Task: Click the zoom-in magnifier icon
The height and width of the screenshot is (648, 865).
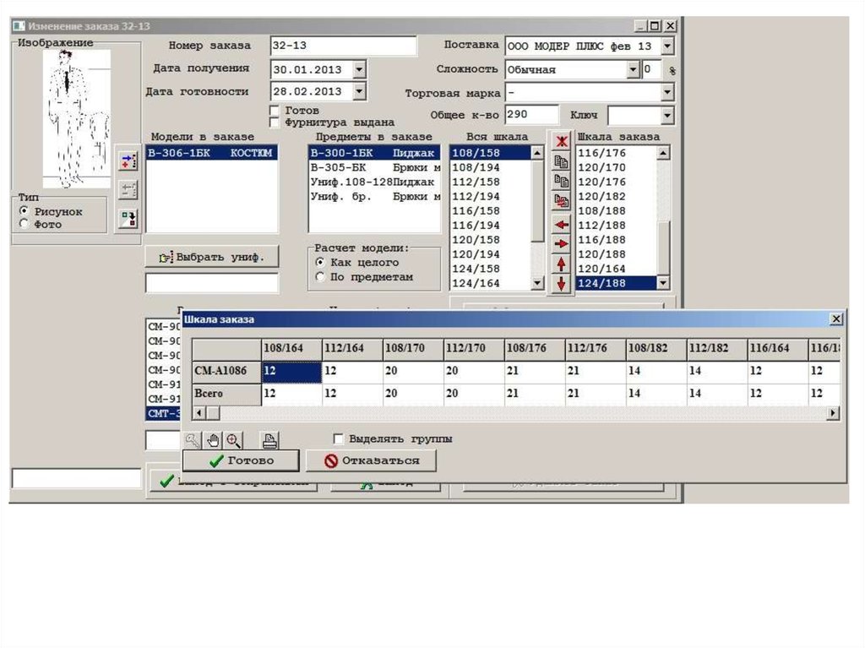Action: point(232,439)
